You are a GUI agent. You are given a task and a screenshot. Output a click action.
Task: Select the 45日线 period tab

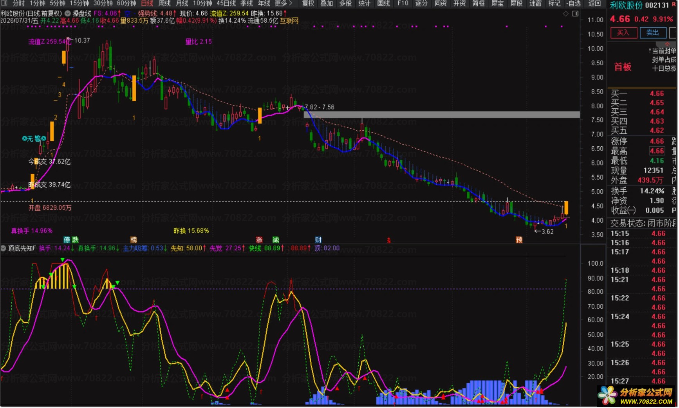tap(226, 4)
